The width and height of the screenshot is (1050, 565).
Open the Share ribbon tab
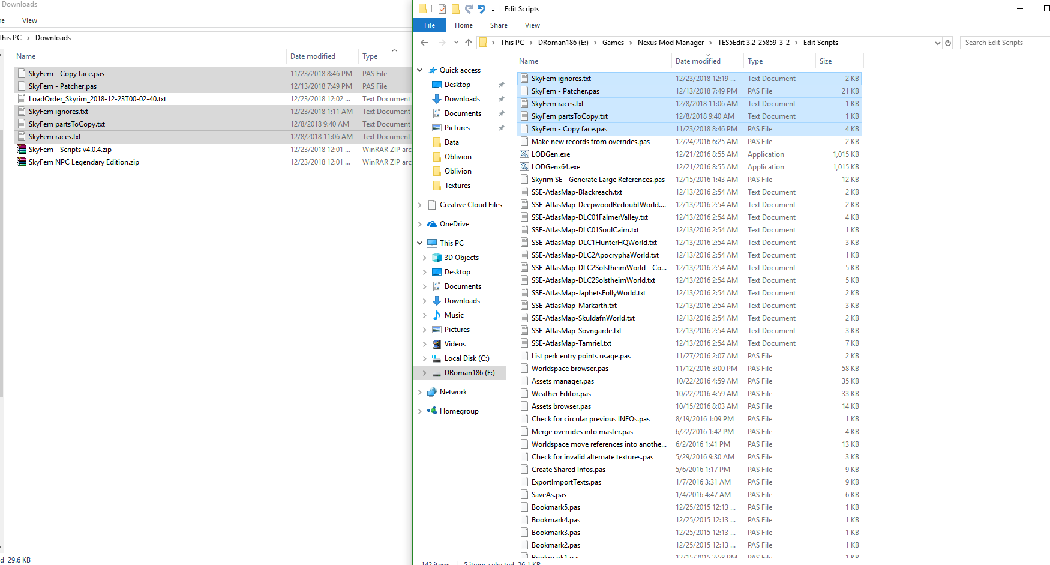click(x=499, y=25)
